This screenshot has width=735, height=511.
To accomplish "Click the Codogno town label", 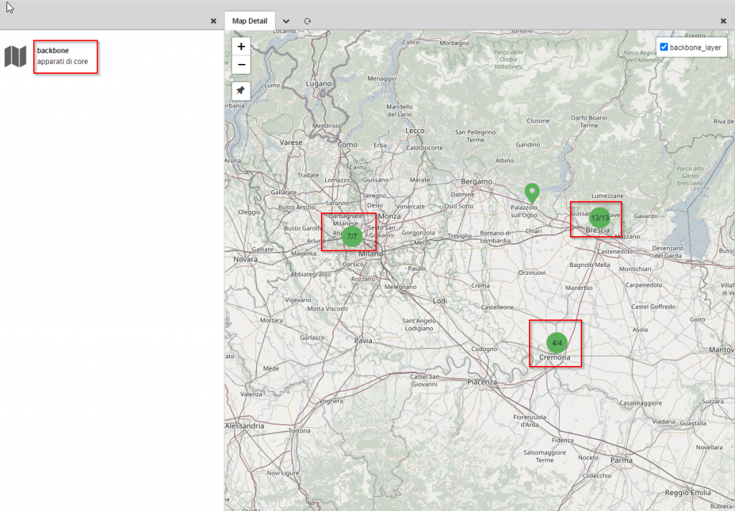I will pyautogui.click(x=484, y=350).
